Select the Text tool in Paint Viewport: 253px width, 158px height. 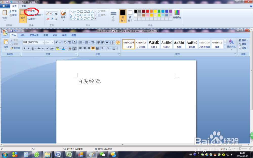point(56,13)
